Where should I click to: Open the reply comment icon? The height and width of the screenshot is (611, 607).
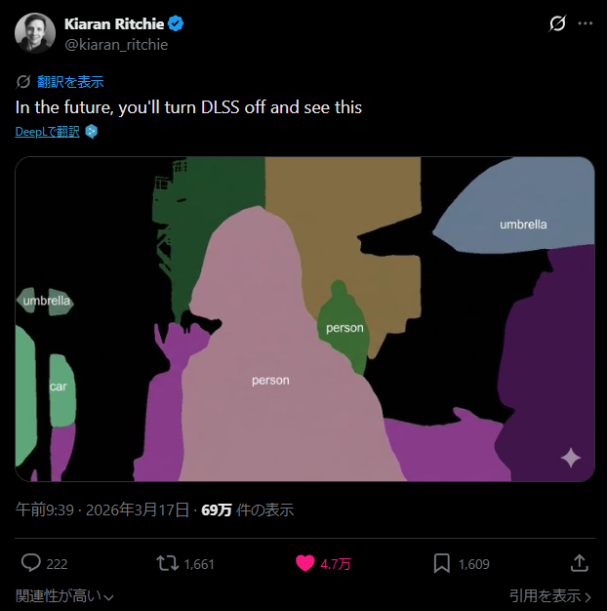[31, 563]
